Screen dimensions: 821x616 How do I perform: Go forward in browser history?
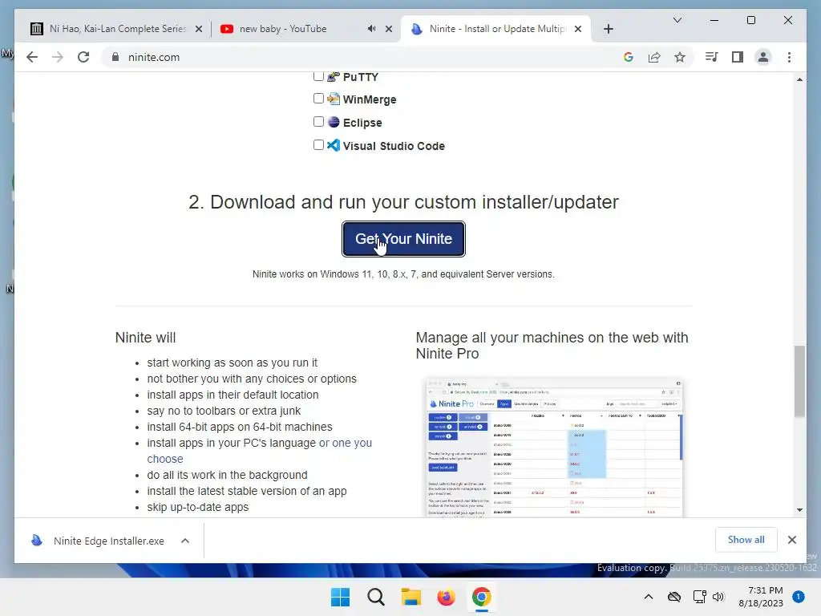tap(58, 57)
